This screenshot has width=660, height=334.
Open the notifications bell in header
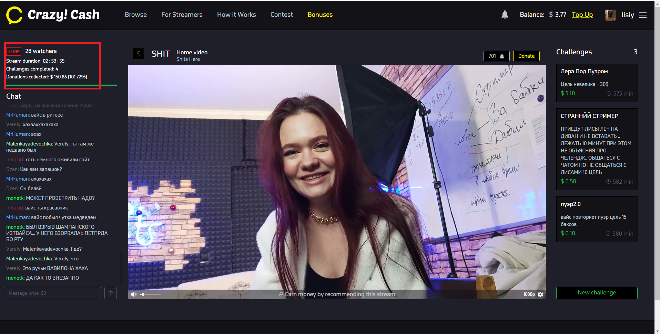(505, 15)
